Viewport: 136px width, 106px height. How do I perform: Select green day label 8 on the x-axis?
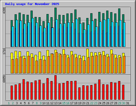[37, 103]
